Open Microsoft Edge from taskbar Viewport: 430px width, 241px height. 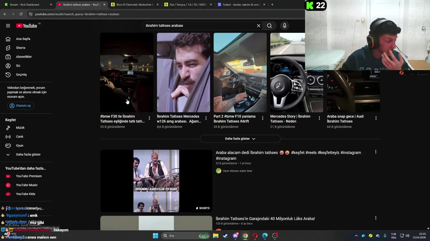[265, 236]
